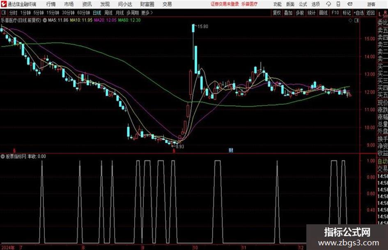This screenshot has height=250, width=388.
Task: Switch to the 30分钟 period tab
Action: pos(68,13)
